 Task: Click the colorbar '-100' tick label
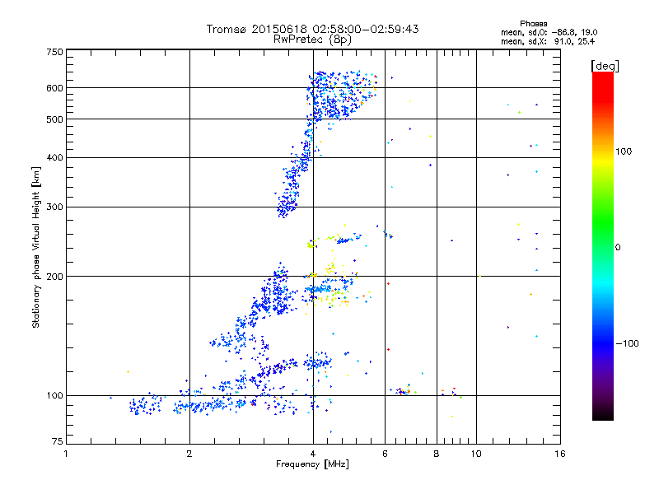point(627,343)
